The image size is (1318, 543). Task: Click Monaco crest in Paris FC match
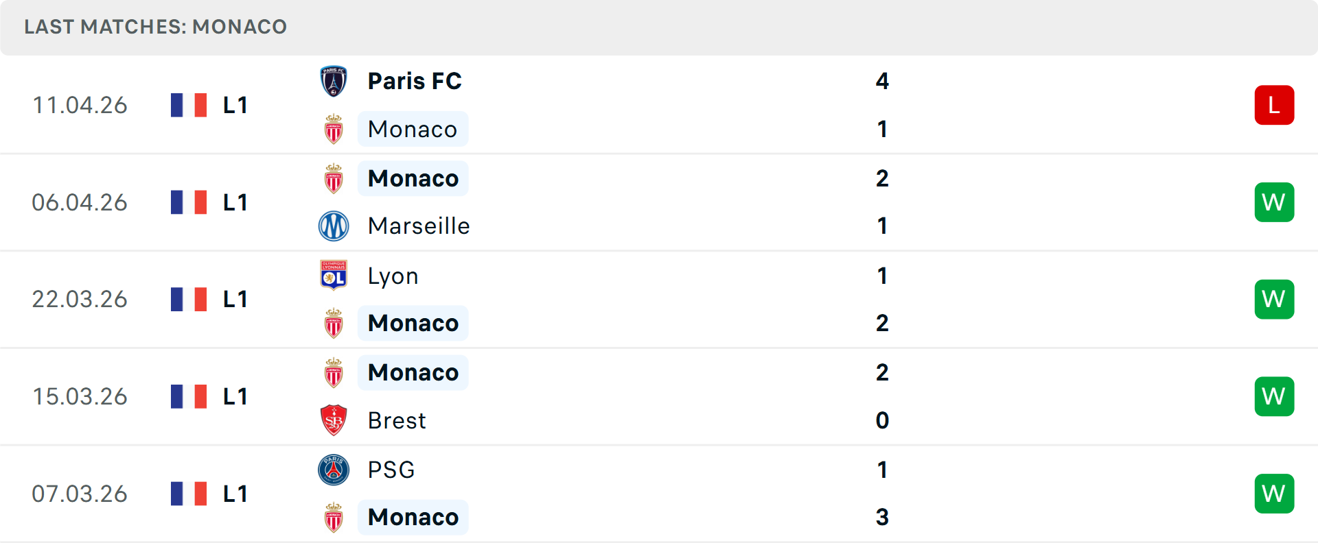click(334, 130)
